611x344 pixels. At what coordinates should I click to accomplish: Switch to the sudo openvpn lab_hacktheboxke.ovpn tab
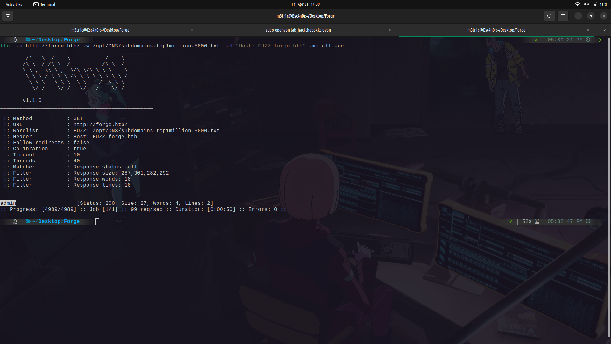click(x=298, y=30)
